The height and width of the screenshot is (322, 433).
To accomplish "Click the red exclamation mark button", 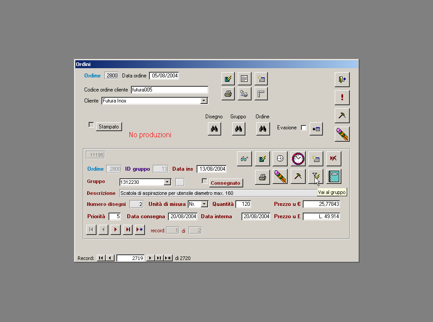I will tap(342, 97).
